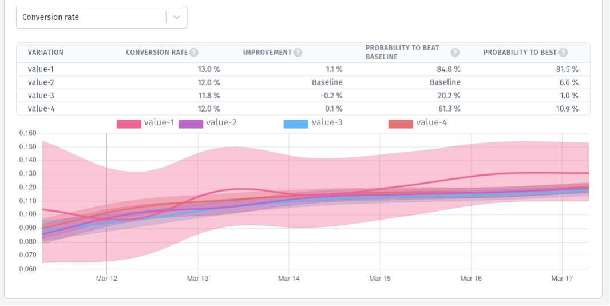
Task: Click the value-3 variation name in table
Action: 41,96
